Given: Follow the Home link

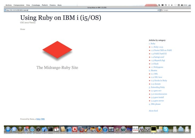Looking at the screenshot, I should pyautogui.click(x=22, y=29).
